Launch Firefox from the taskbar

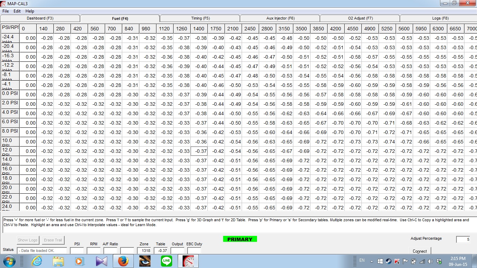pos(123,261)
